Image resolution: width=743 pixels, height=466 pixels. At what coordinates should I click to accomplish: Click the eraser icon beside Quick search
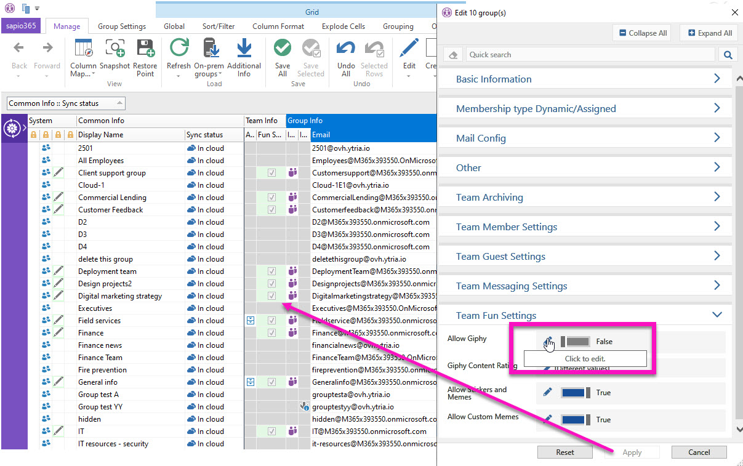tap(453, 55)
